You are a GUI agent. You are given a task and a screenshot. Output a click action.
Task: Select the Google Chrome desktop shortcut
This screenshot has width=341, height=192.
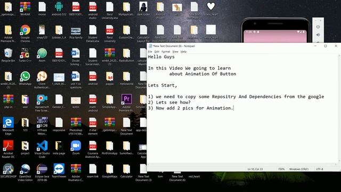pos(25,34)
